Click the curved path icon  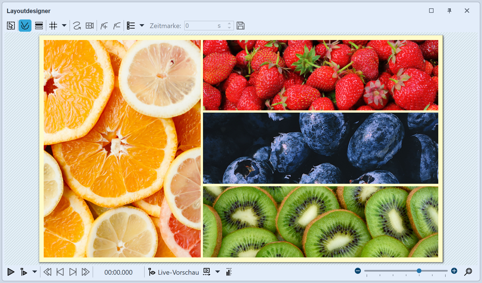point(77,26)
